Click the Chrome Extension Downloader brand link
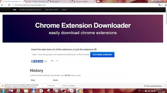The height and width of the screenshot is (93, 167). [x=136, y=10]
